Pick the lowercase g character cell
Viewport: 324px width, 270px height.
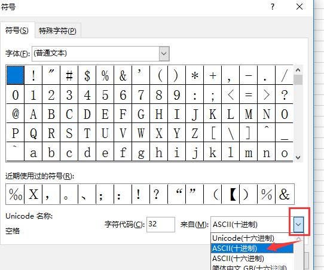tap(141, 152)
